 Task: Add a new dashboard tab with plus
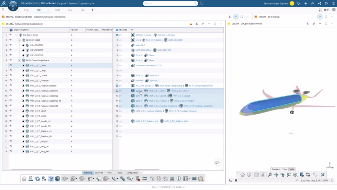[92, 10]
